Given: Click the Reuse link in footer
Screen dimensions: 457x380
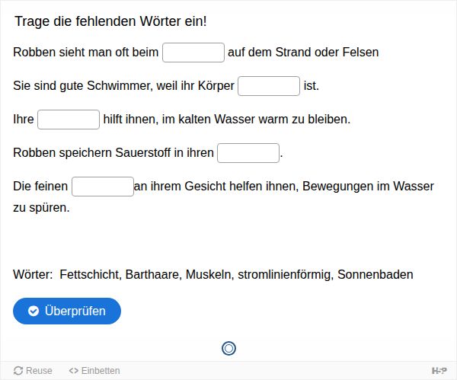Looking at the screenshot, I should pos(33,371).
